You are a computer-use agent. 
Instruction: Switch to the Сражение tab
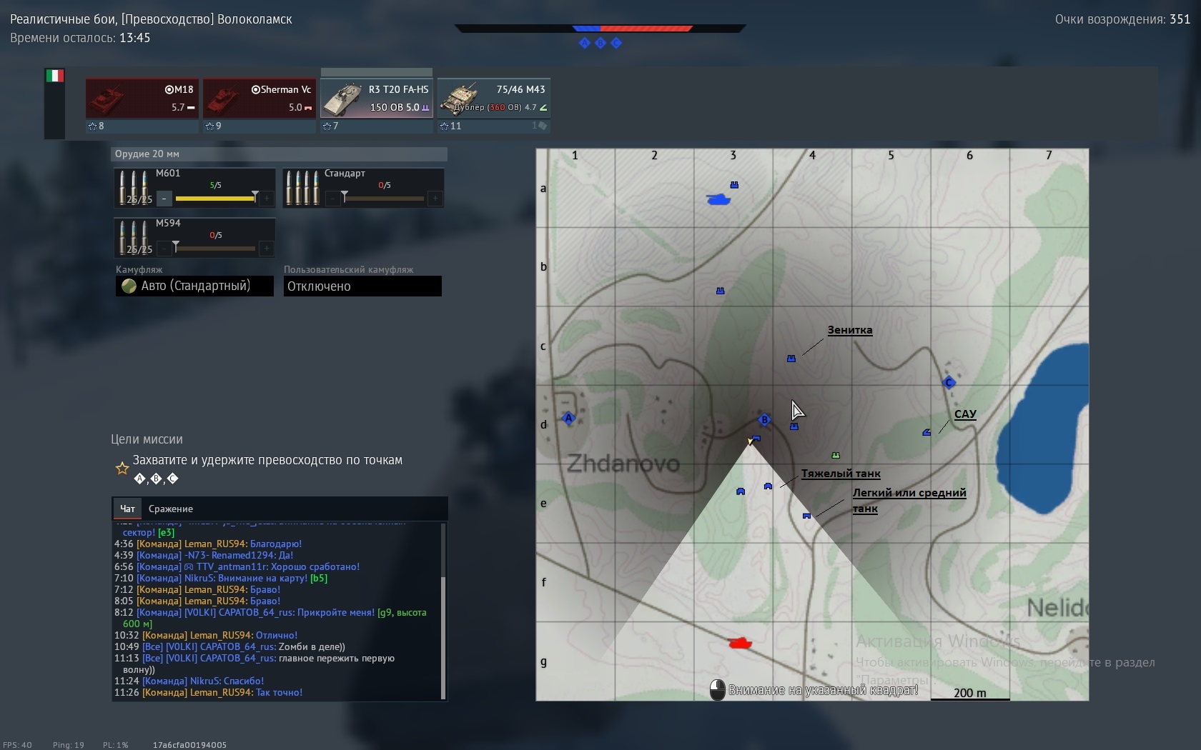171,509
